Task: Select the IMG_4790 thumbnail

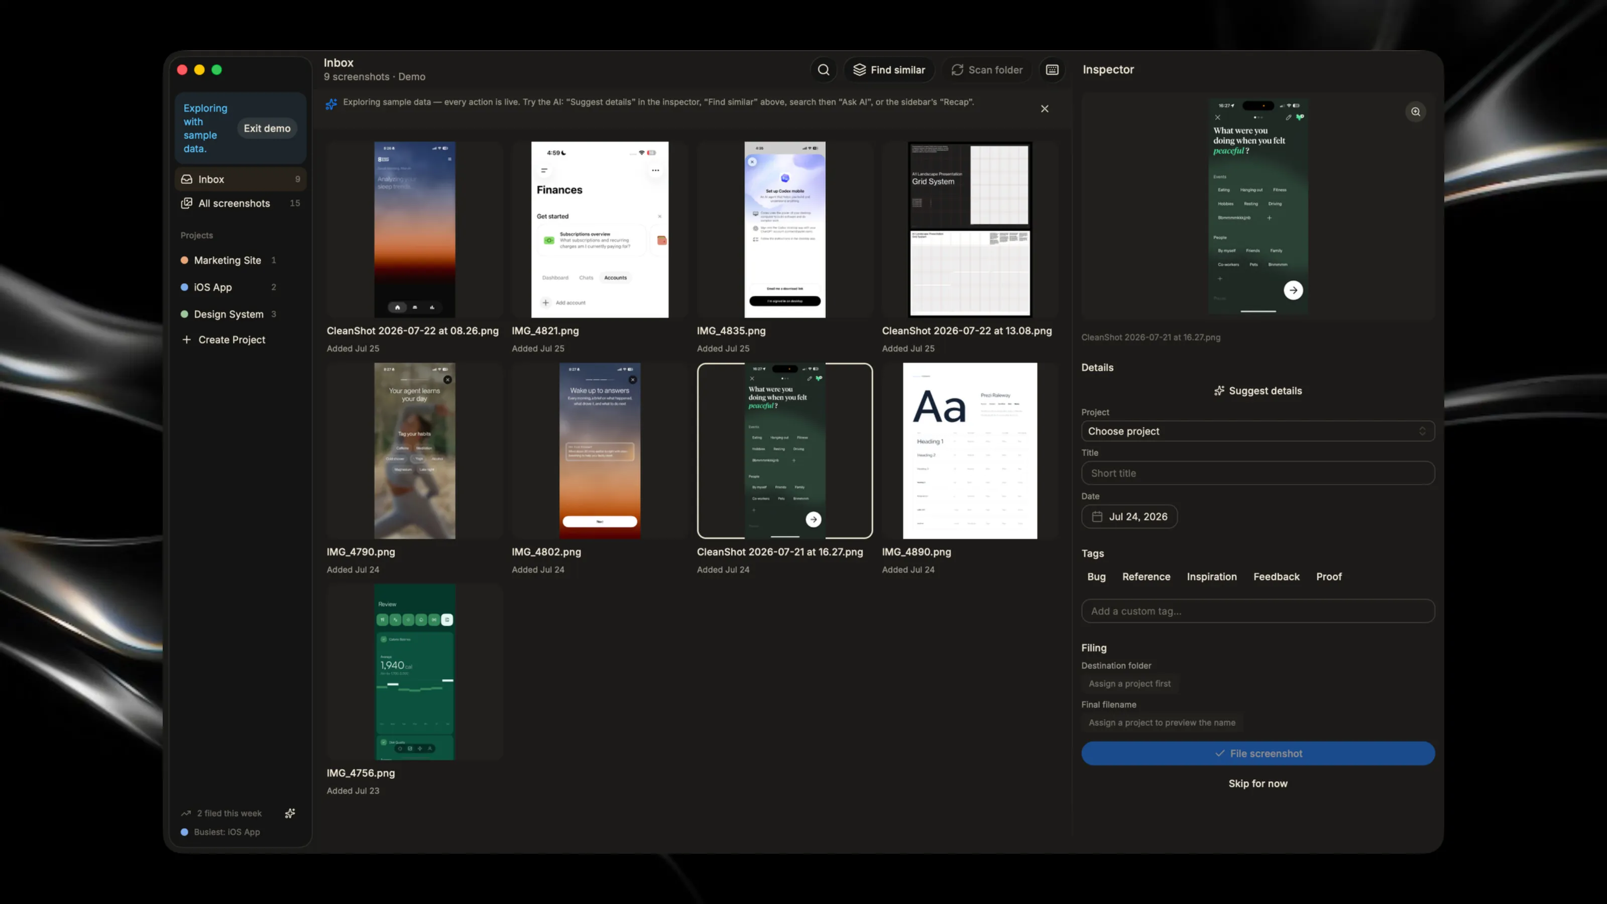Action: pyautogui.click(x=414, y=450)
